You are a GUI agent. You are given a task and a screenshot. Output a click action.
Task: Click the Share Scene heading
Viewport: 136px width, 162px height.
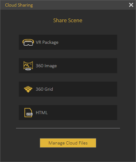tap(68, 20)
